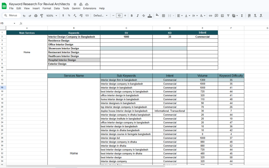Open the 100% zoom dropdown
Screen dimensions: 269x168
[52, 15]
